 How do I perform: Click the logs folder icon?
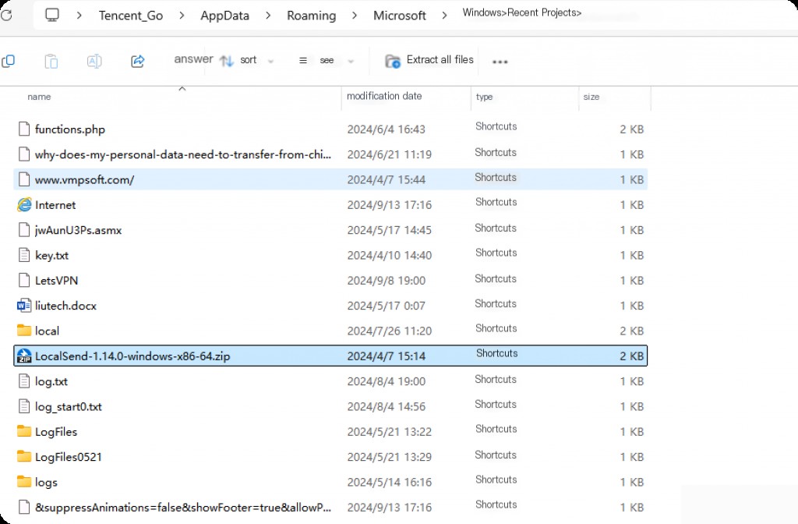24,482
